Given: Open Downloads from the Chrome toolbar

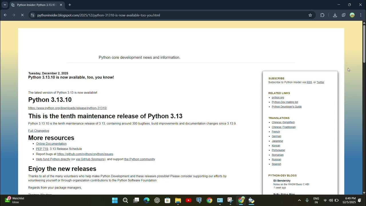Looking at the screenshot, I should click(x=335, y=15).
